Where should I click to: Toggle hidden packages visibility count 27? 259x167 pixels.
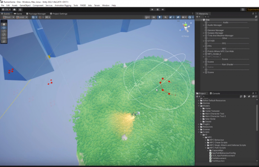tap(255, 96)
